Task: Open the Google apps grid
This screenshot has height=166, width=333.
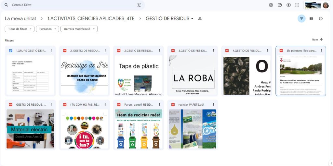Action: [x=297, y=5]
